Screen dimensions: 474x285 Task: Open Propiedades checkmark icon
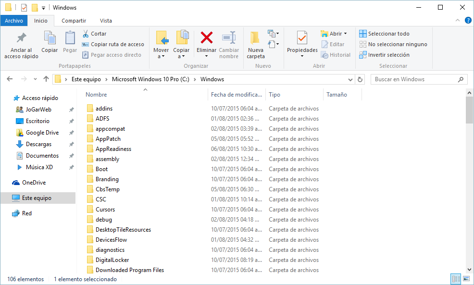coord(302,38)
